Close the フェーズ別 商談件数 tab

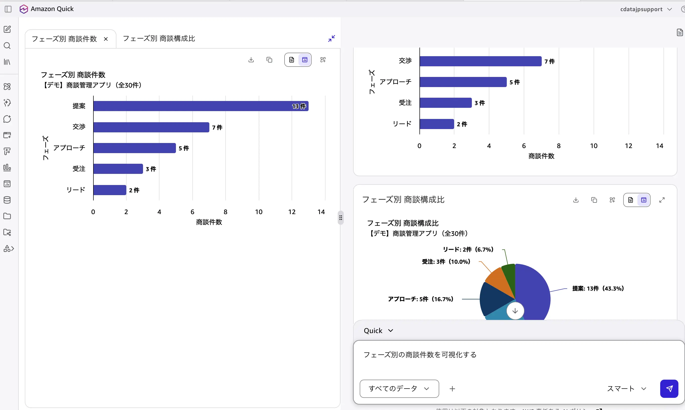106,39
